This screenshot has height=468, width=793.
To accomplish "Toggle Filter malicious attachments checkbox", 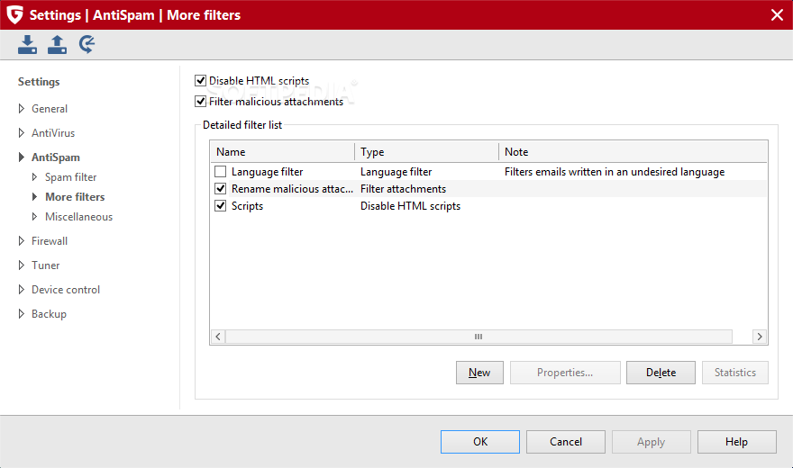I will (x=200, y=102).
